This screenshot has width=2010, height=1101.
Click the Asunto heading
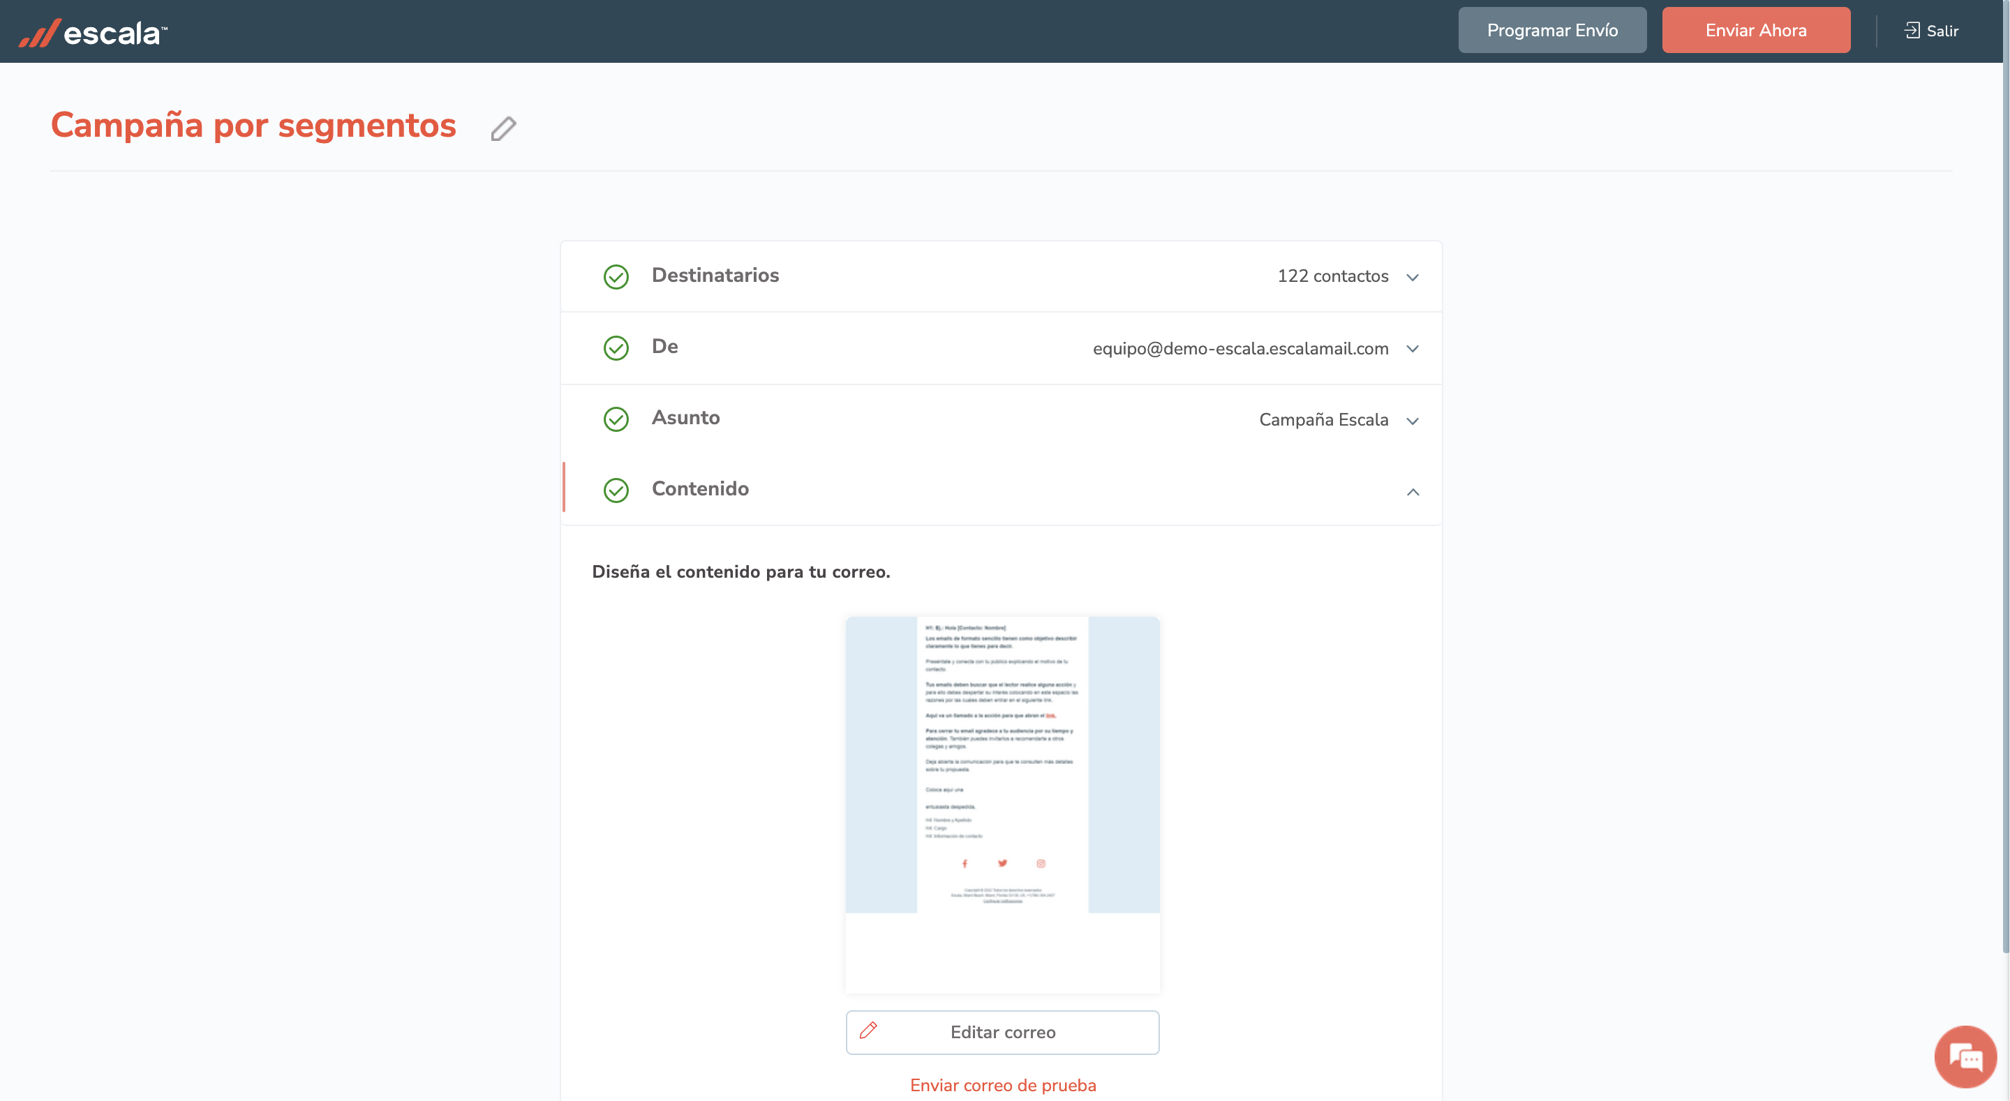[685, 417]
